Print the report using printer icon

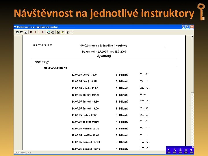53,32
